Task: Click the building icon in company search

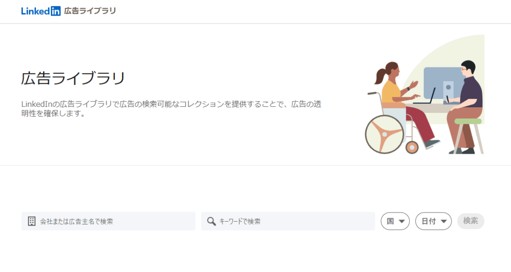Action: 31,221
